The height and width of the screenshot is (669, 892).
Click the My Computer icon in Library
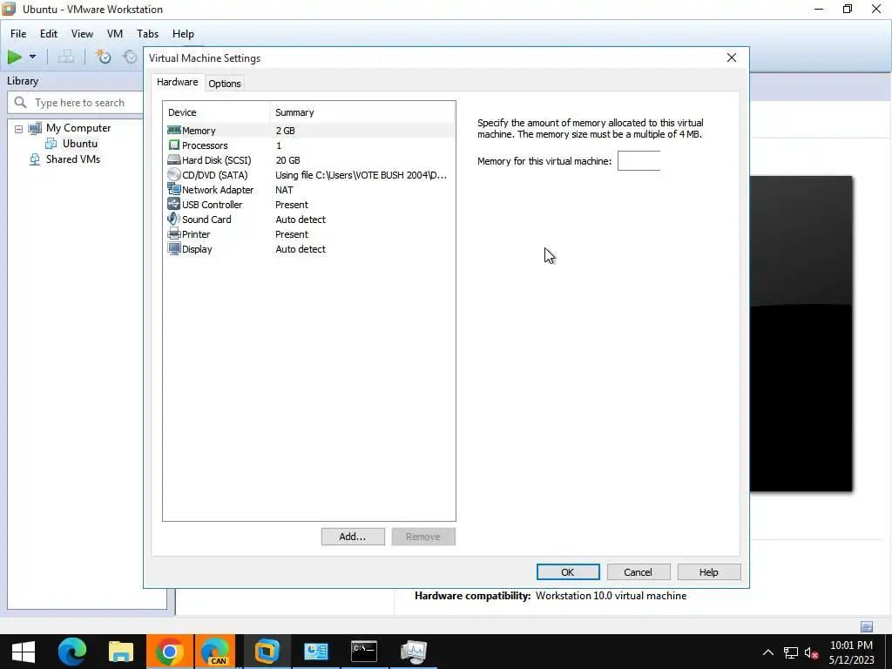click(x=35, y=128)
